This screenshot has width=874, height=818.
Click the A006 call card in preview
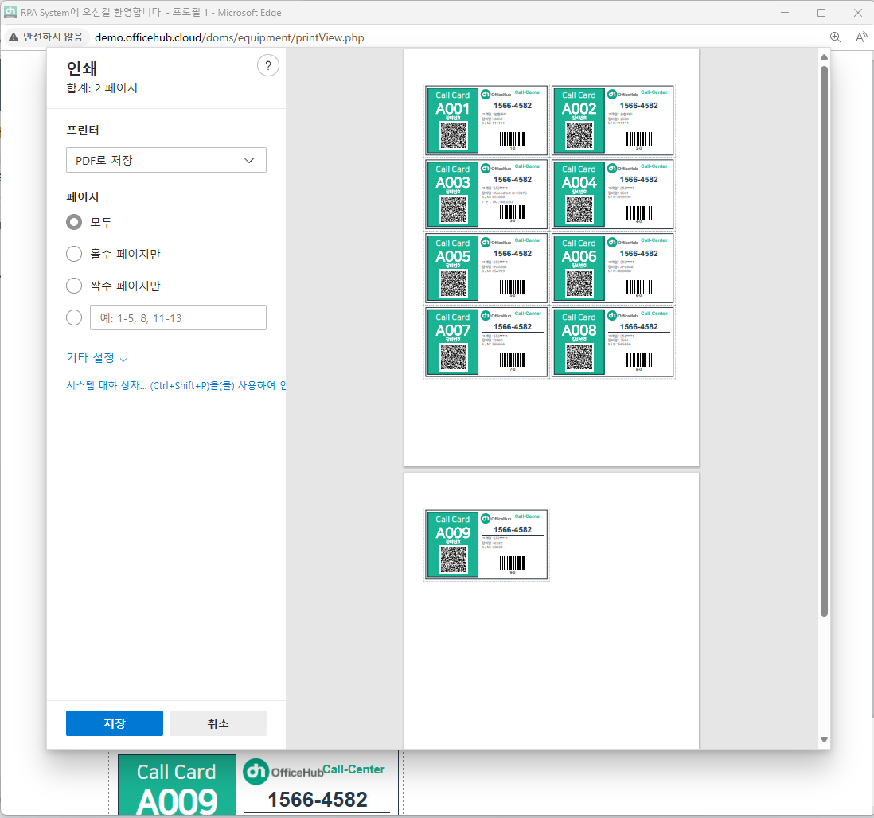[x=613, y=268]
